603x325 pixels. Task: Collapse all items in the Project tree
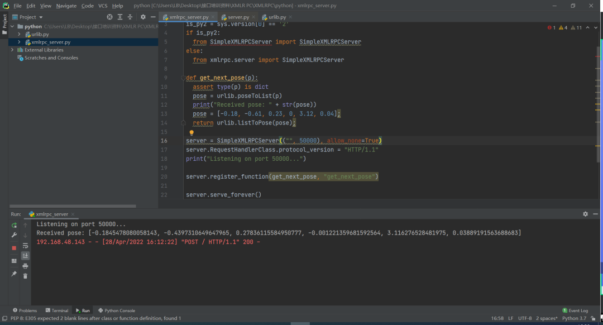pos(131,17)
